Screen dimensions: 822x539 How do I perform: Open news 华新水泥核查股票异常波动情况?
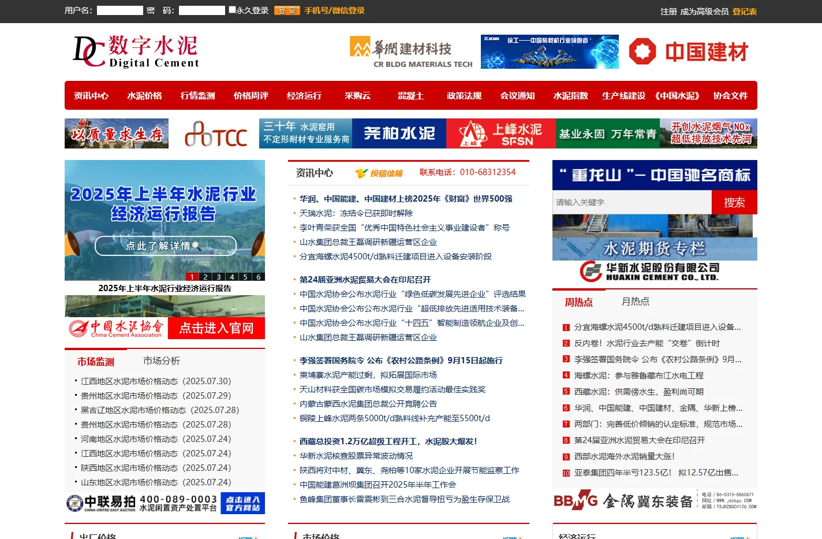pos(356,456)
